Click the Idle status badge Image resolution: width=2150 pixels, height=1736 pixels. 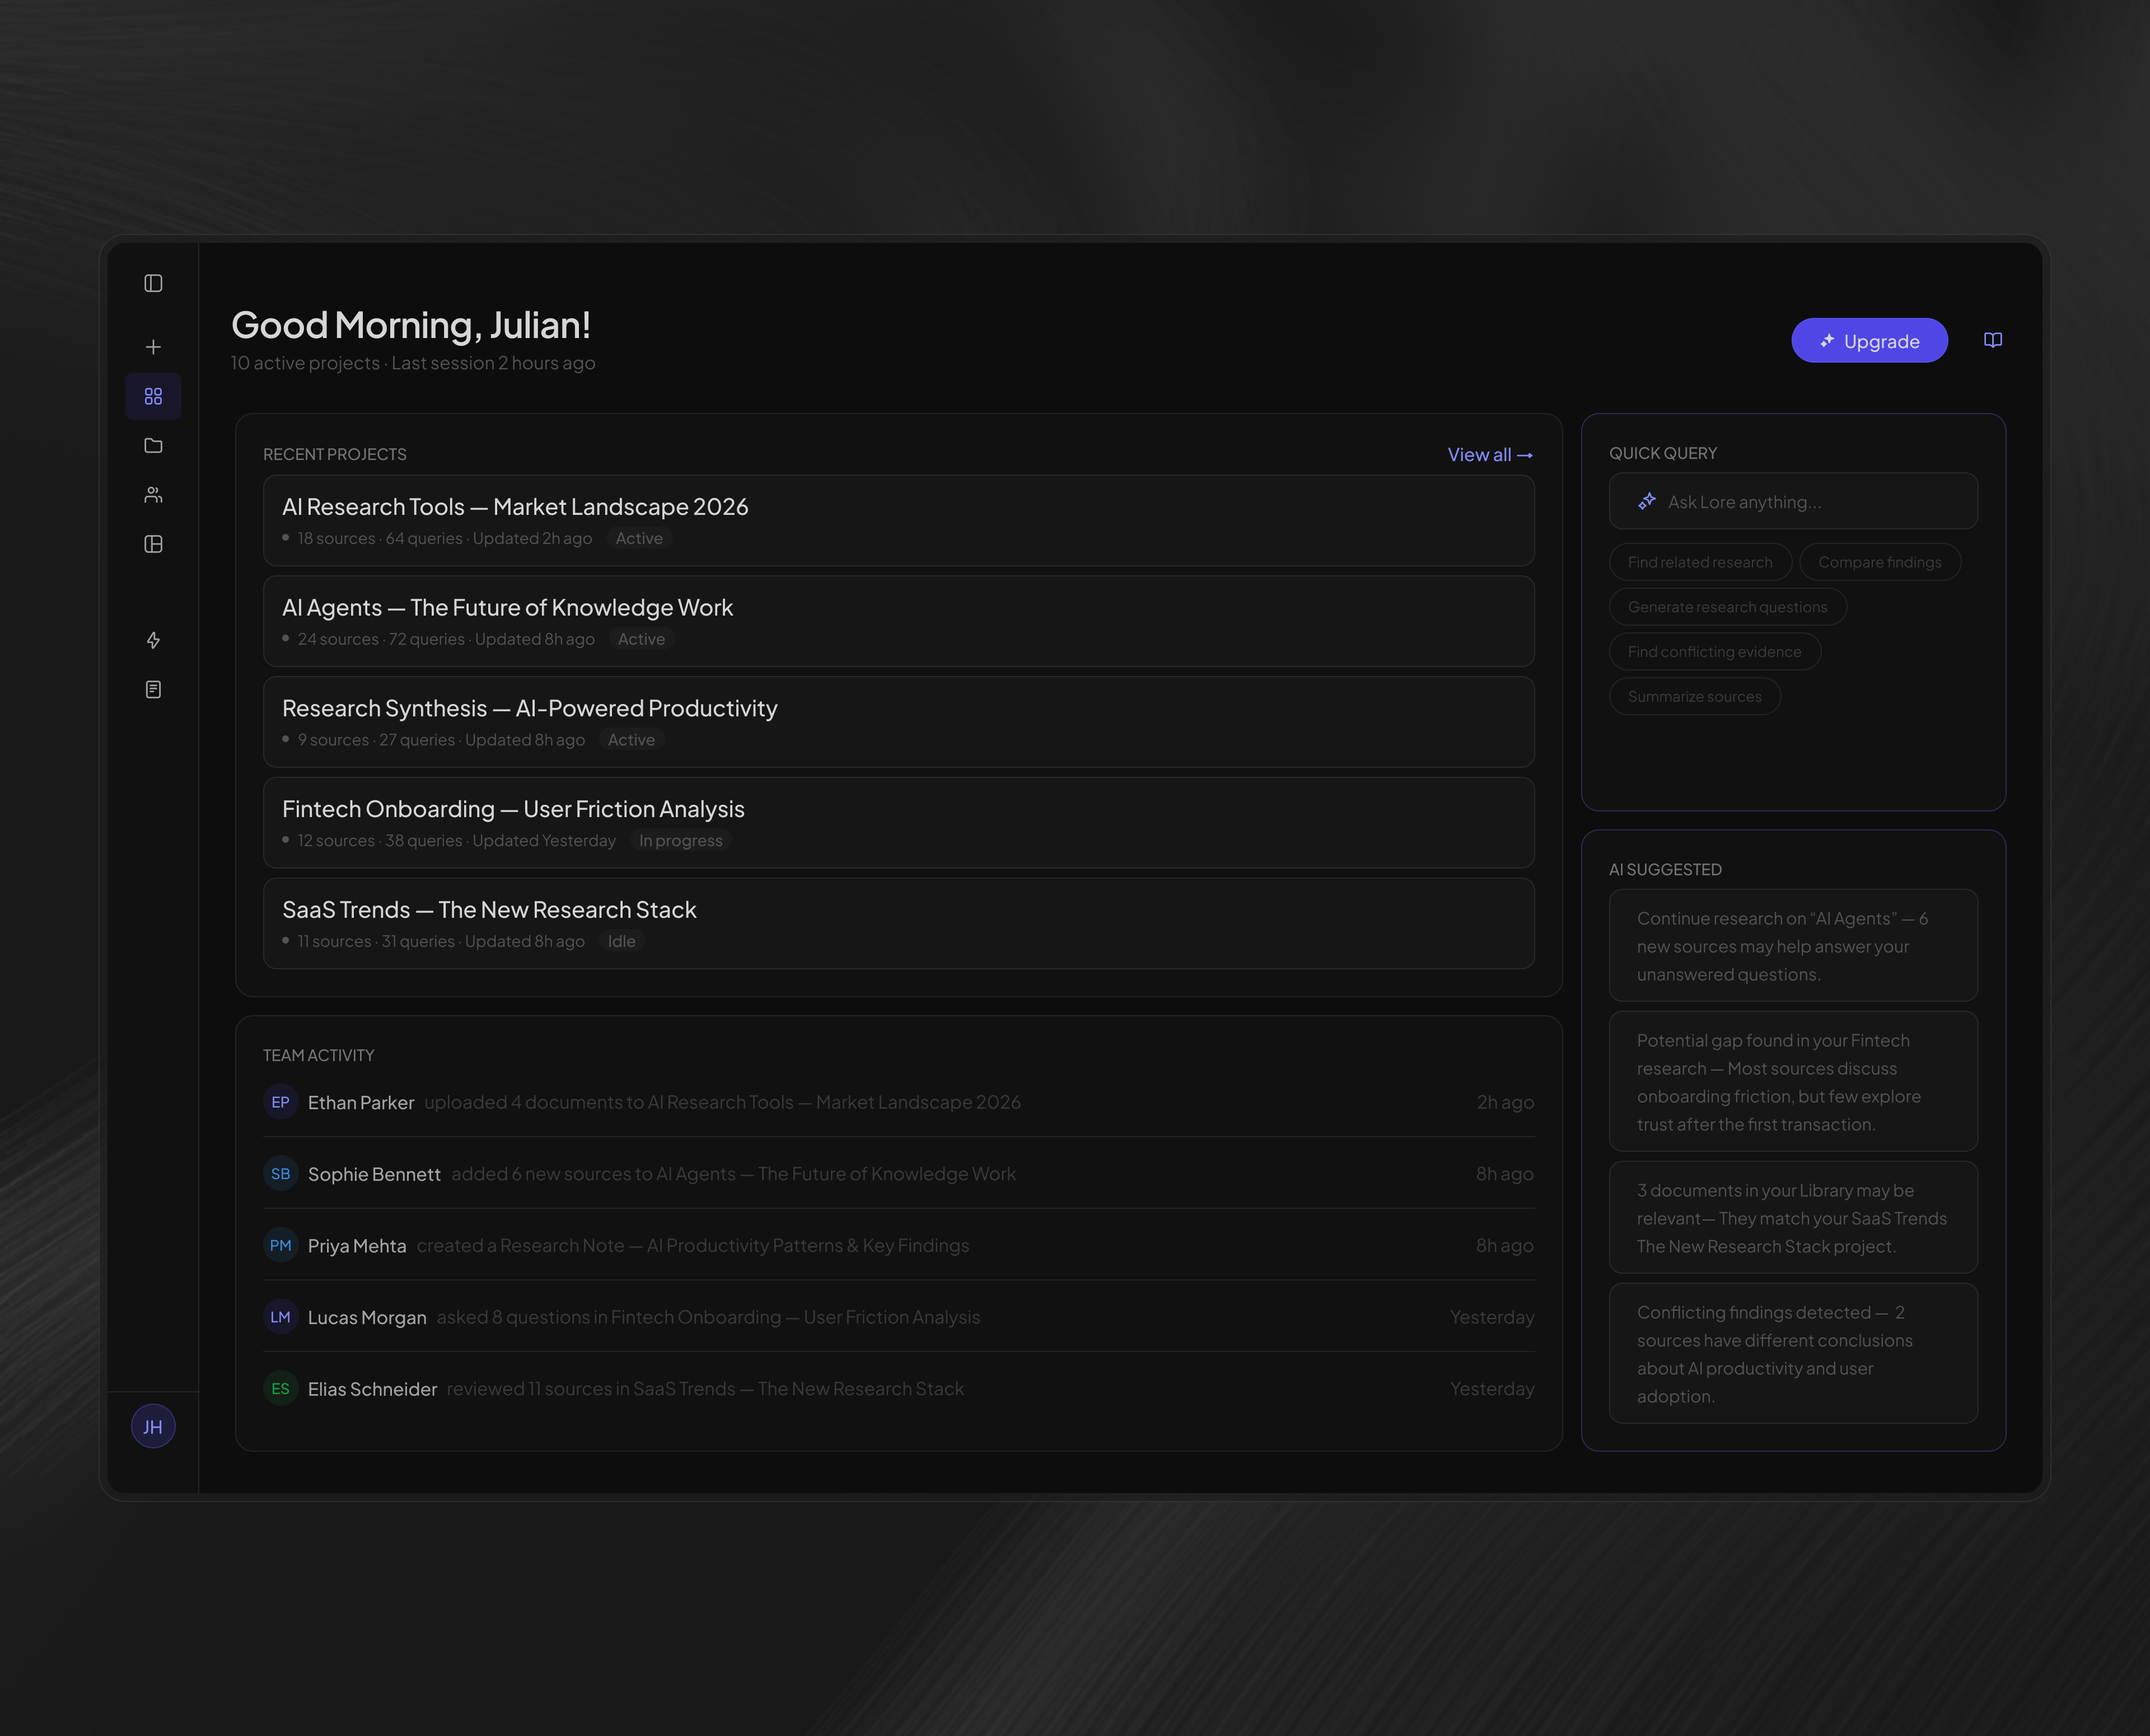[x=621, y=942]
